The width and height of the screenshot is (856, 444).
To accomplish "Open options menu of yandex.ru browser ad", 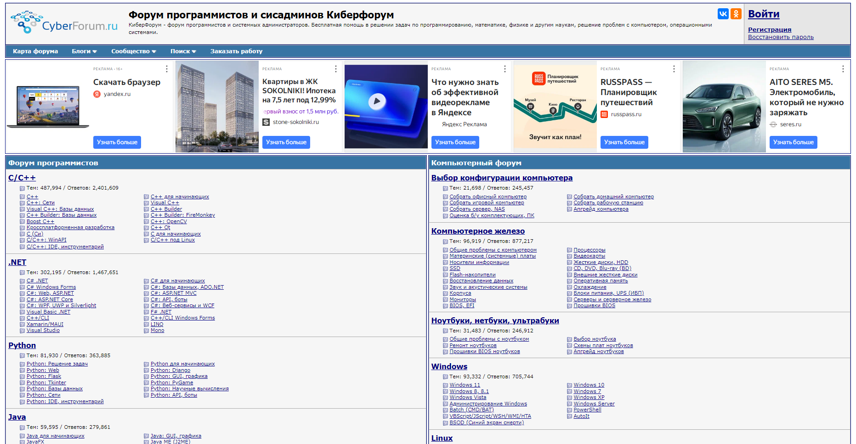I will (x=167, y=69).
